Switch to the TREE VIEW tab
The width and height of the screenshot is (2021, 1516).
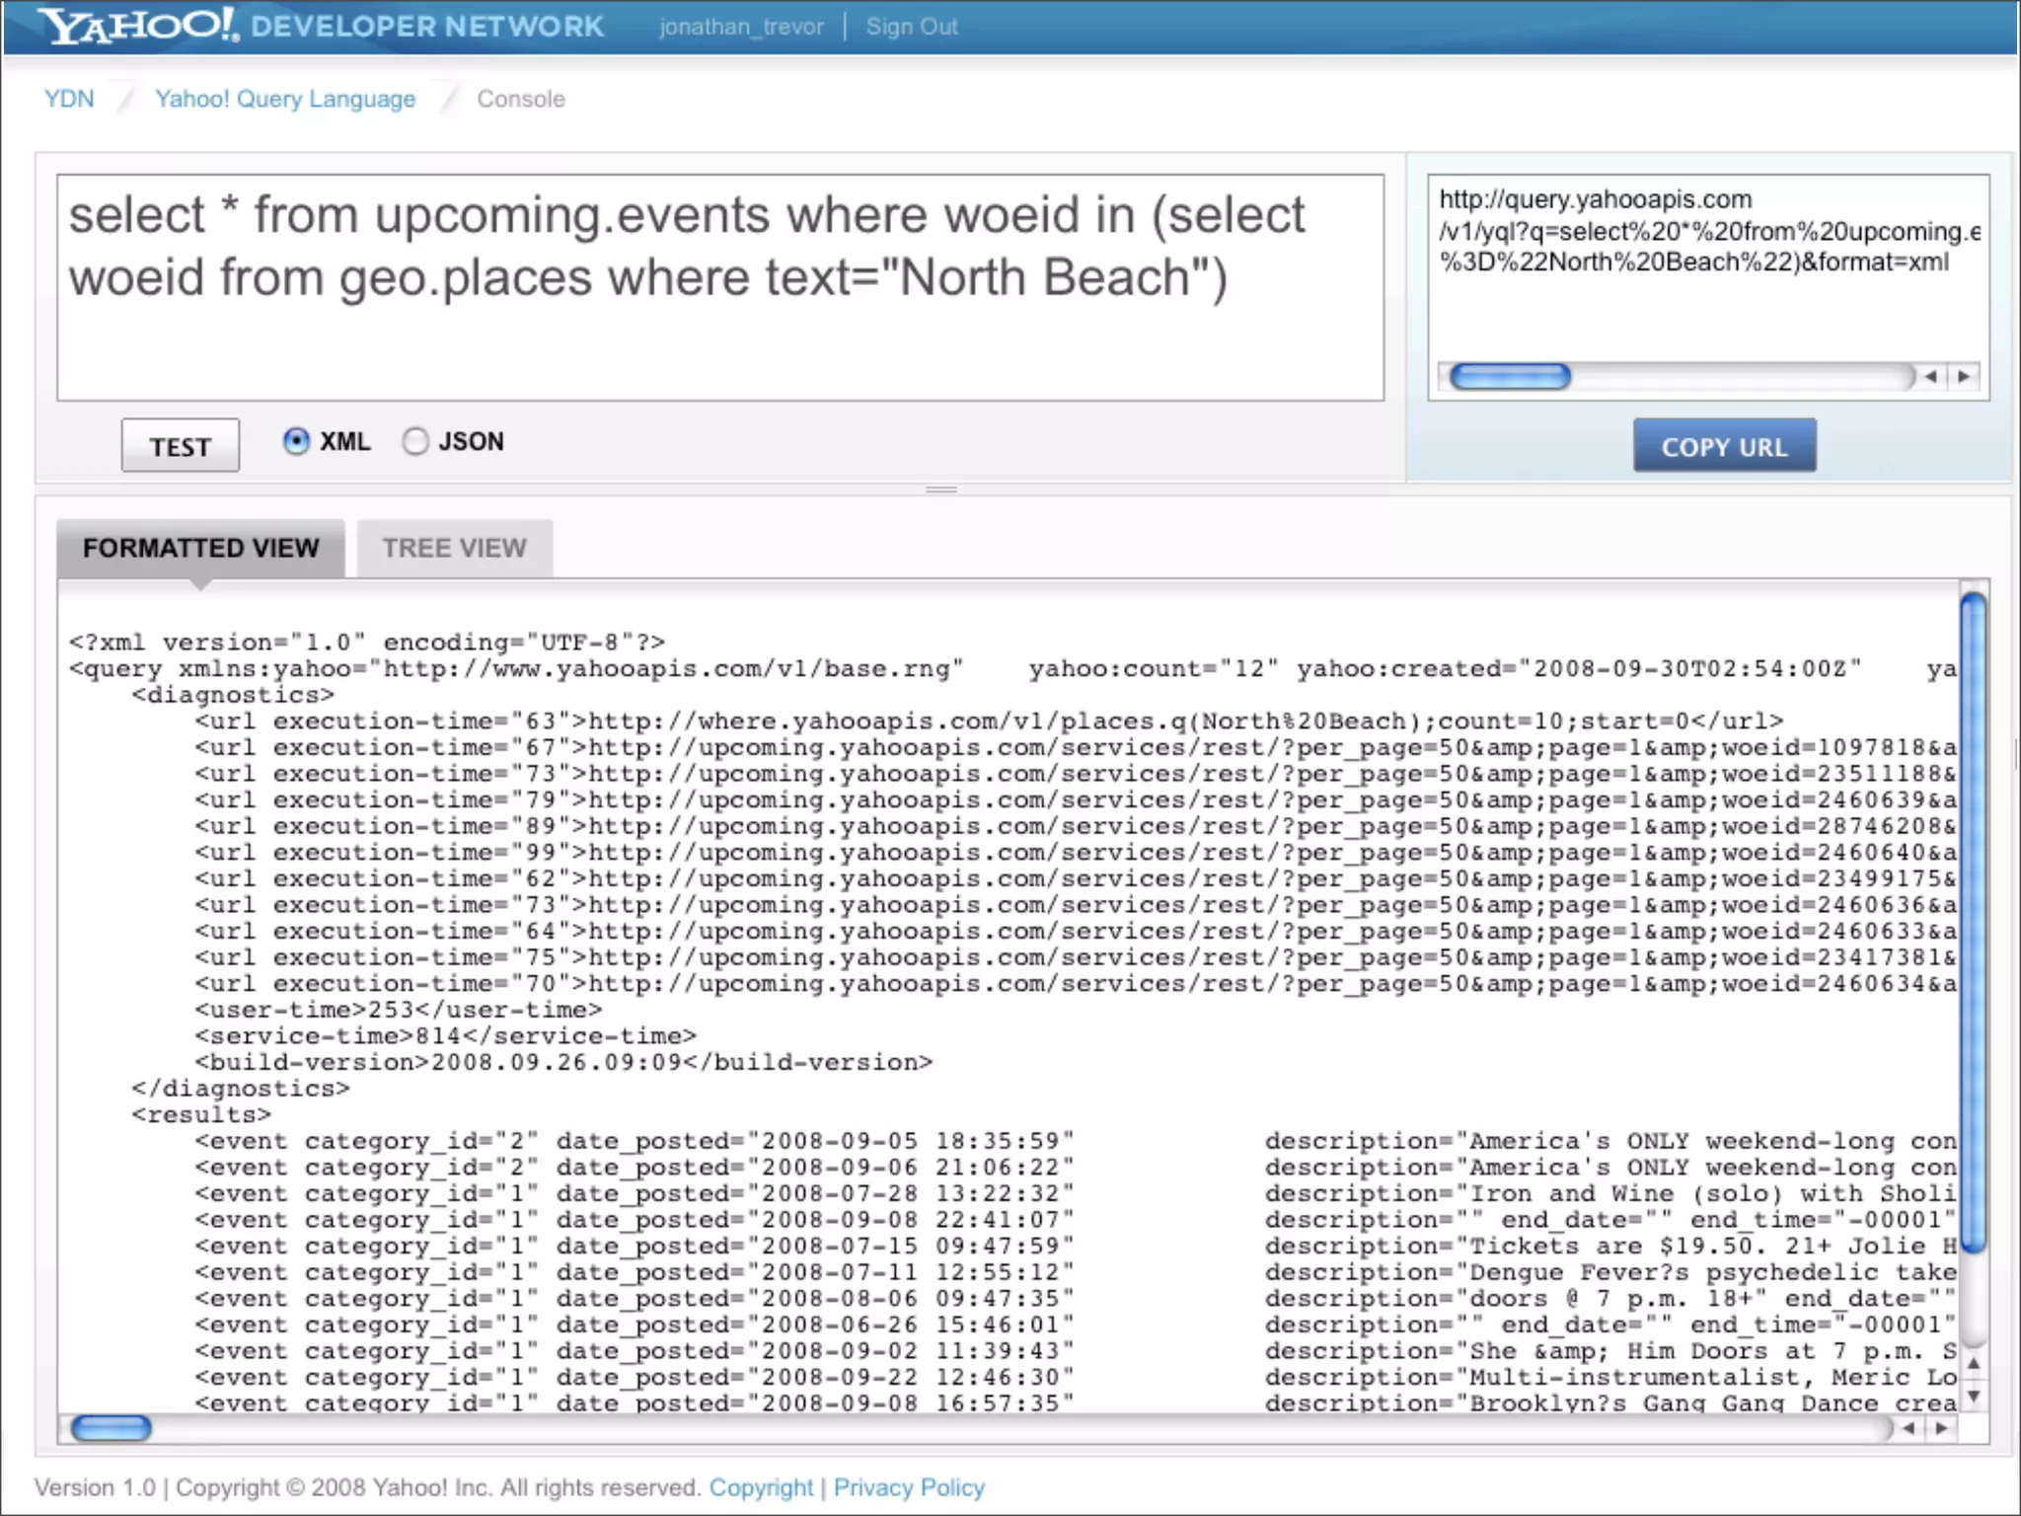[x=454, y=548]
